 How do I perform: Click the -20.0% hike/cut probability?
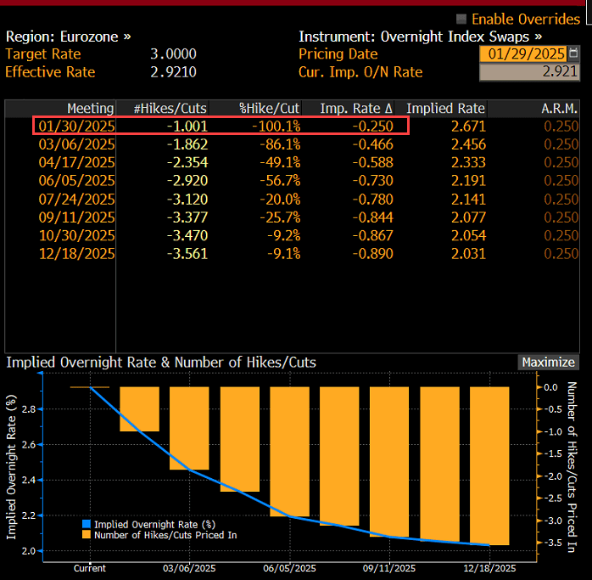280,200
